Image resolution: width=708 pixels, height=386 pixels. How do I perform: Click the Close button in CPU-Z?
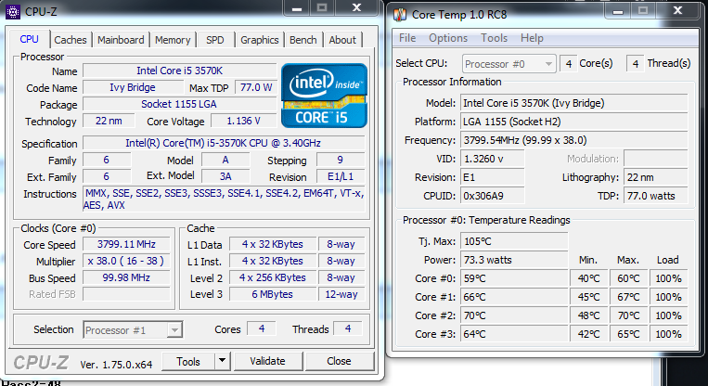pos(339,361)
